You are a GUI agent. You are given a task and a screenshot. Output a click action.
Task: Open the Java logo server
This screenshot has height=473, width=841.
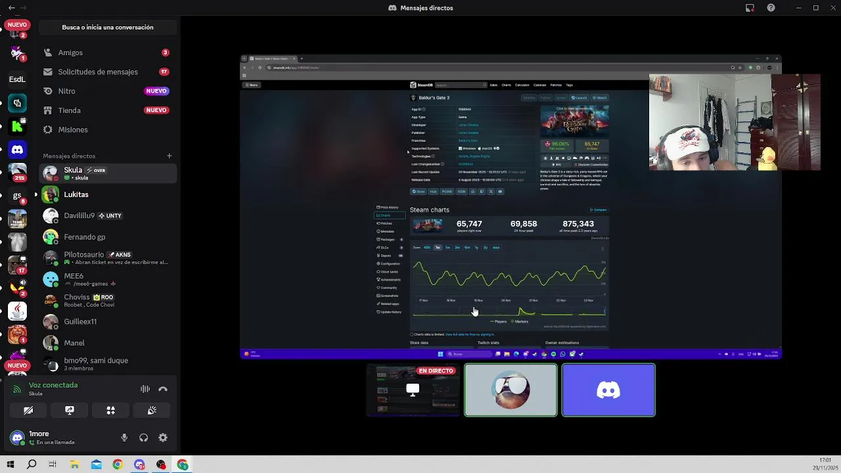coord(17,311)
